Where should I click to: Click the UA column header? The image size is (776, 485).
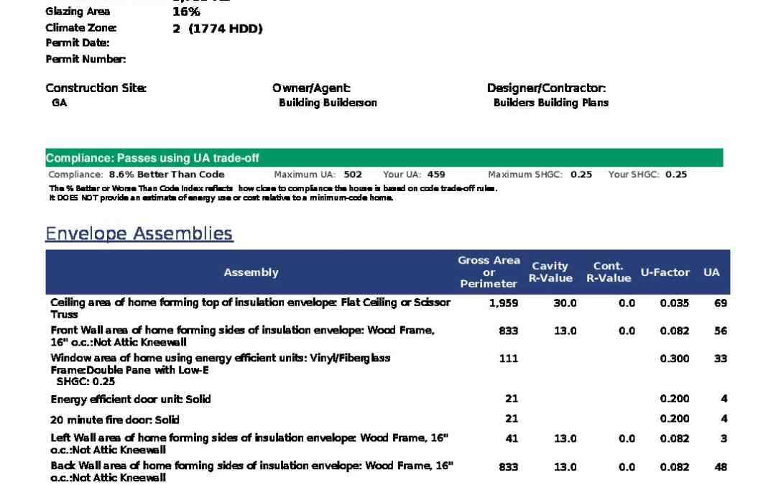[x=711, y=272]
